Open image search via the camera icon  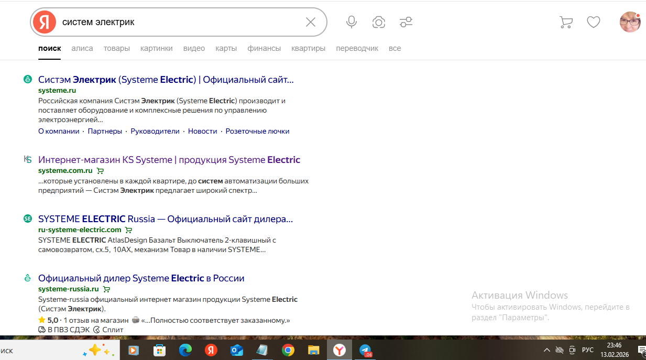[379, 22]
